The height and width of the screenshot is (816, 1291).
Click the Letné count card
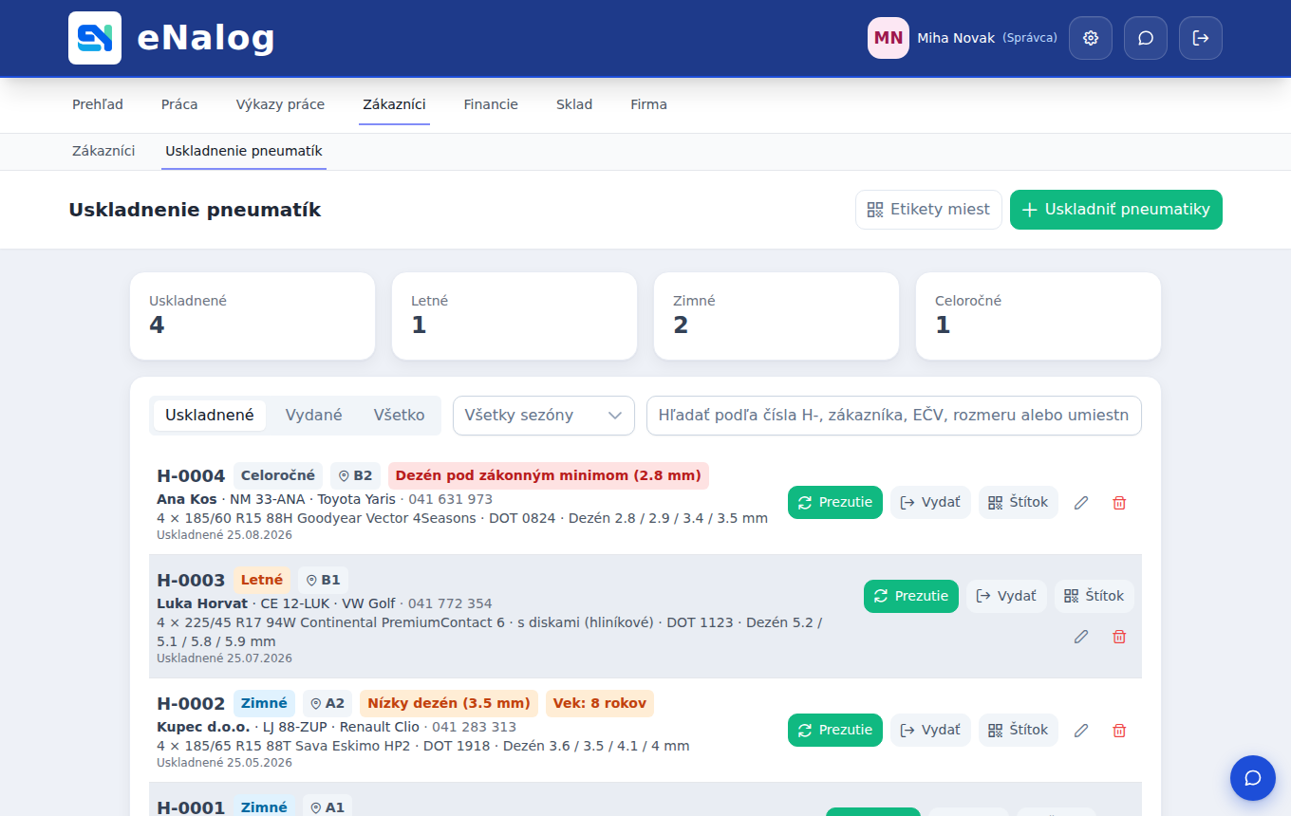(x=515, y=316)
